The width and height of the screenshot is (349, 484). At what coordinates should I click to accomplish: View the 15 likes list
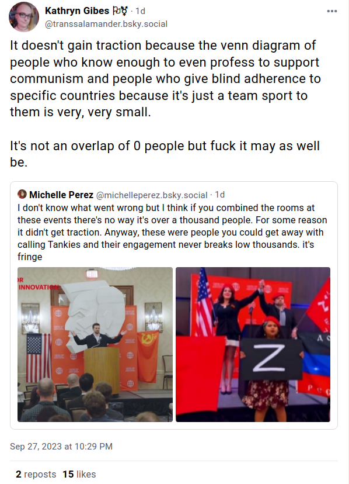(79, 474)
